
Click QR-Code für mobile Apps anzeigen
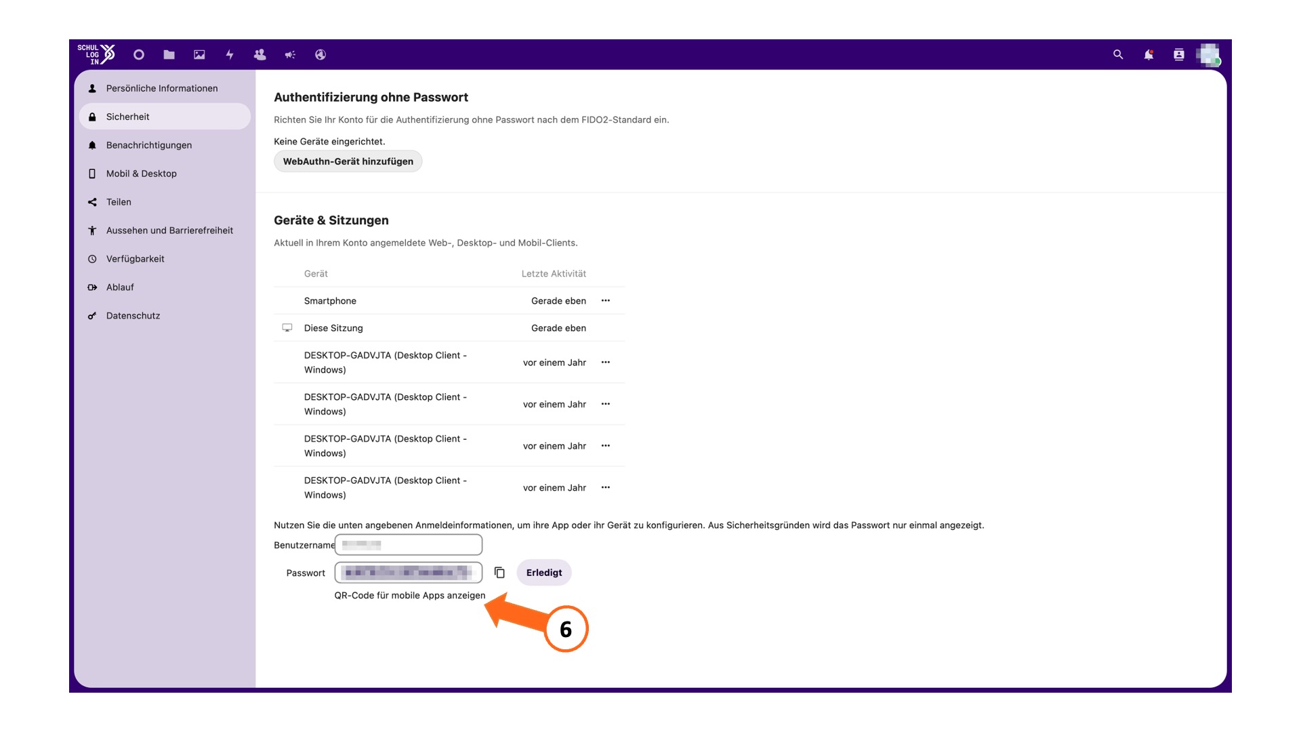(410, 595)
